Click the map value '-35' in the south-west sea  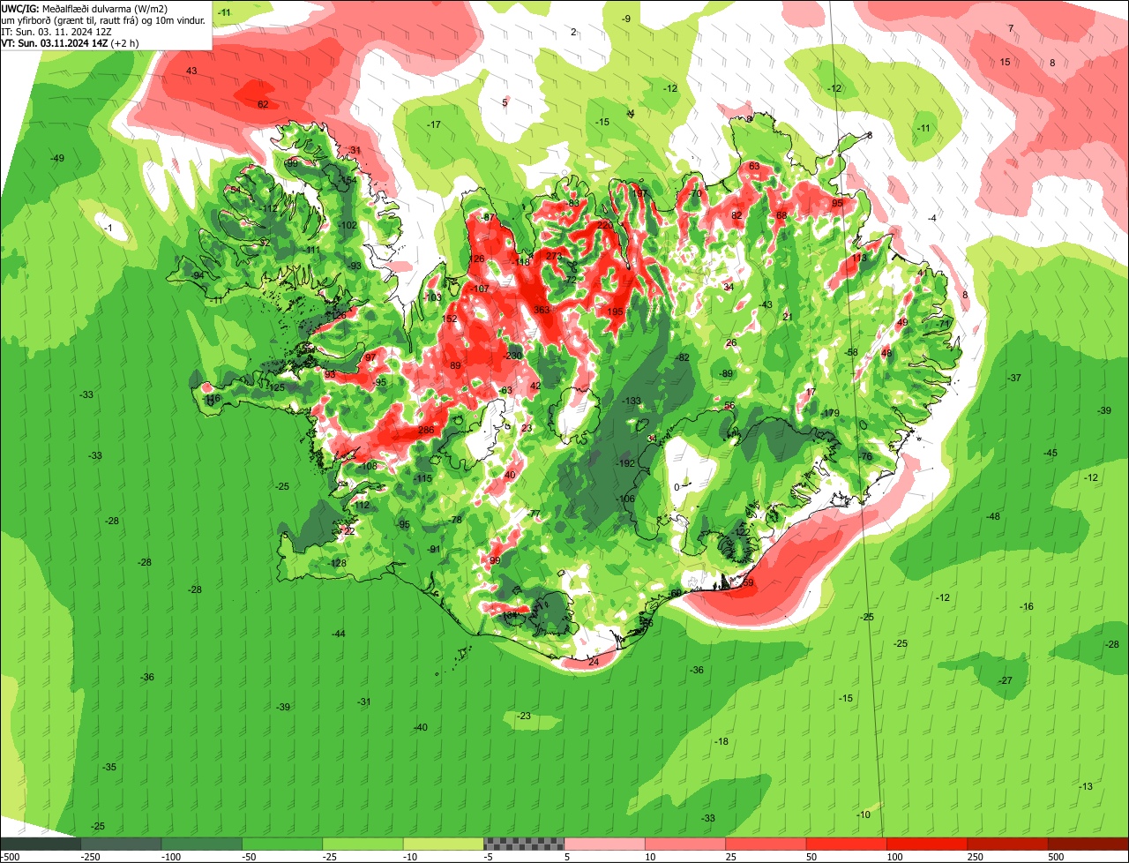[109, 767]
